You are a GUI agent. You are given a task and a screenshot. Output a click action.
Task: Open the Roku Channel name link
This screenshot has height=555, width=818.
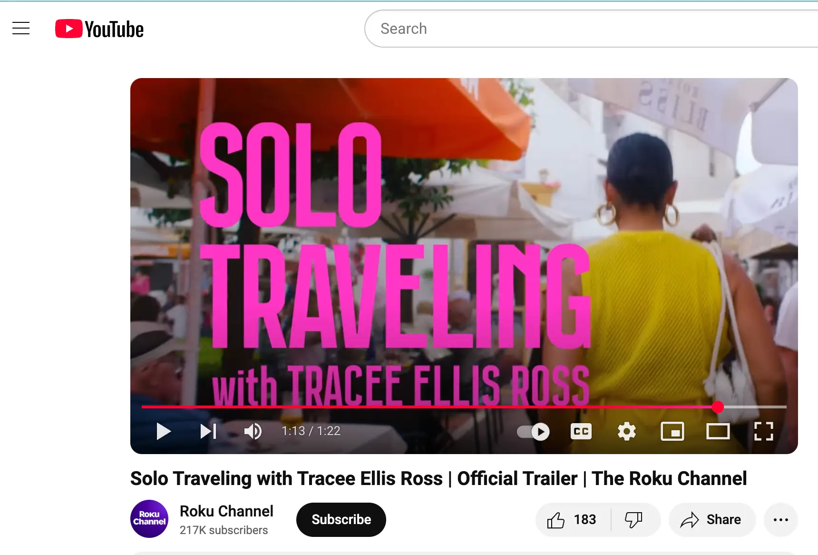[x=226, y=511]
